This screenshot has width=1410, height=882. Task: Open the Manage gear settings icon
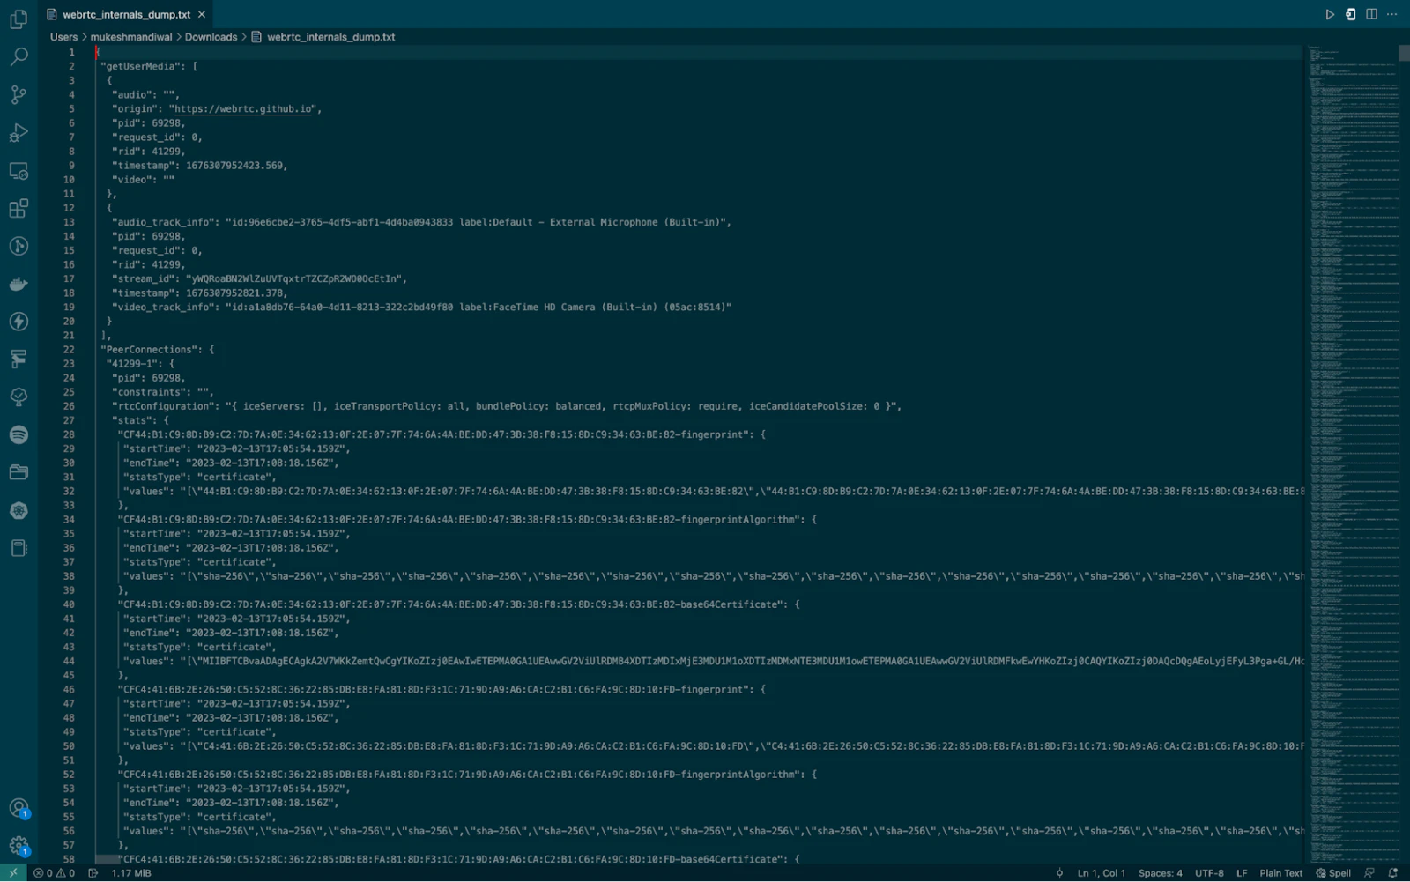coord(19,846)
